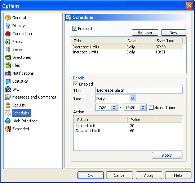The width and height of the screenshot is (195, 183).
Task: Click the Action column header
Action: click(101, 119)
